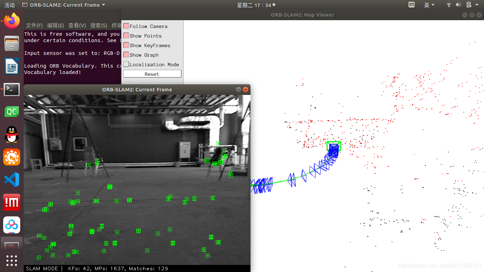
Task: Open the 活动 Activities overview
Action: point(10,5)
